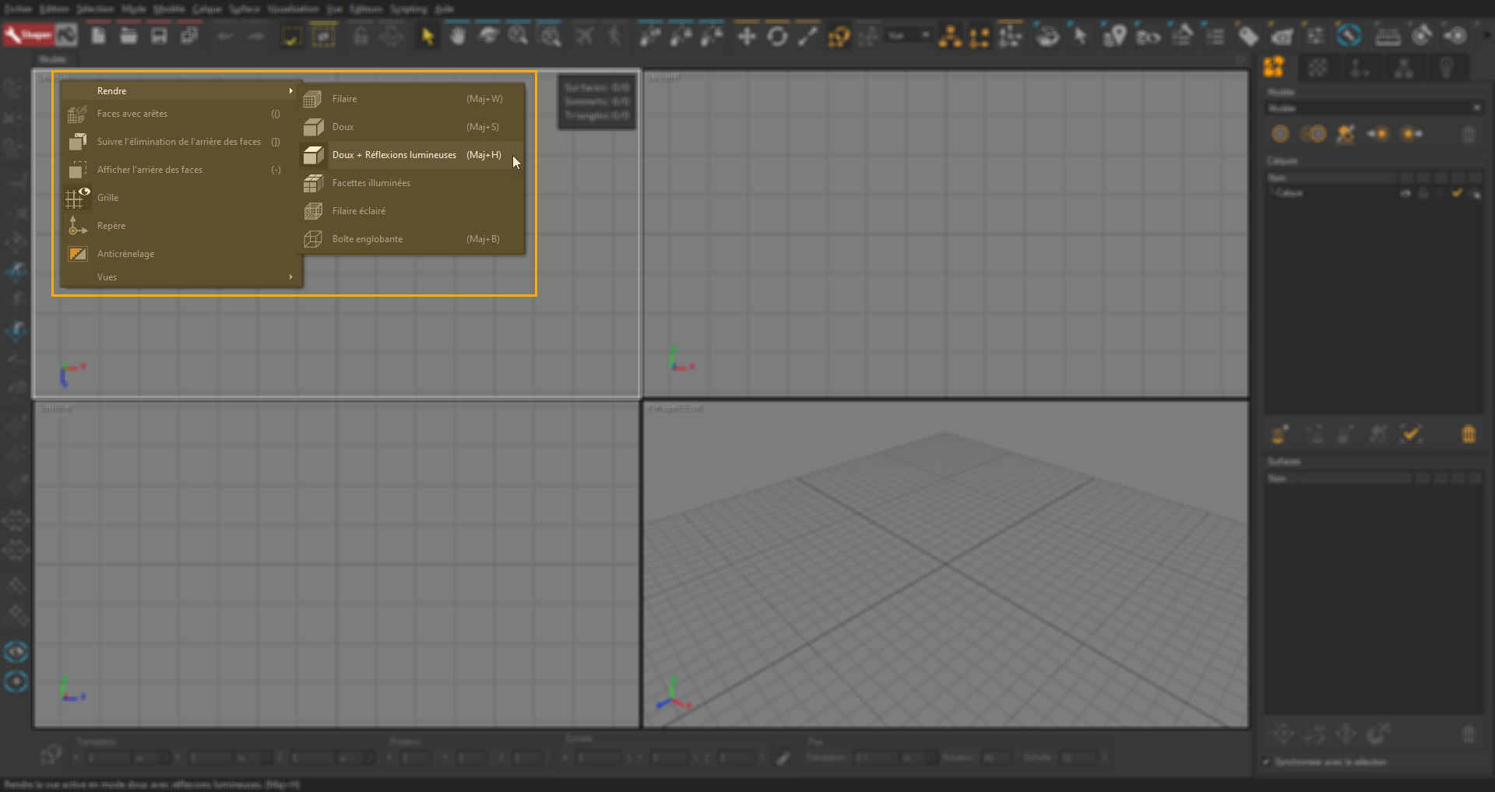1495x792 pixels.
Task: Expand the Vues submenu
Action: 181,277
